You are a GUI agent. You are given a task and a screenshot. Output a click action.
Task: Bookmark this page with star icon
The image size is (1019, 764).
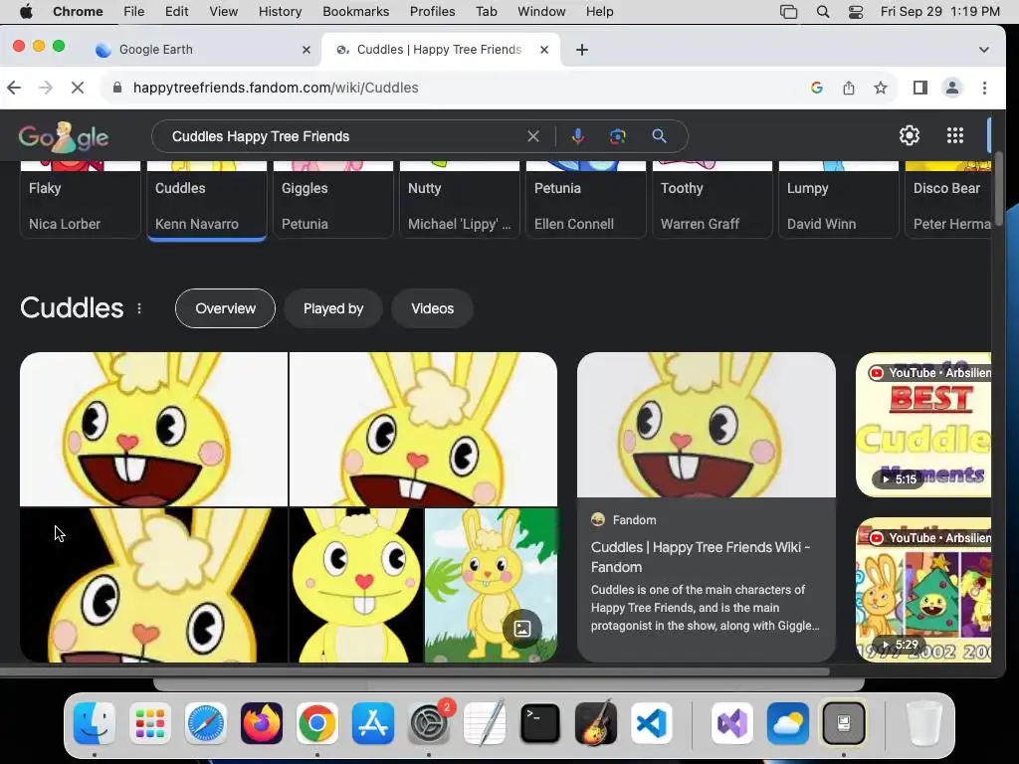pos(881,88)
